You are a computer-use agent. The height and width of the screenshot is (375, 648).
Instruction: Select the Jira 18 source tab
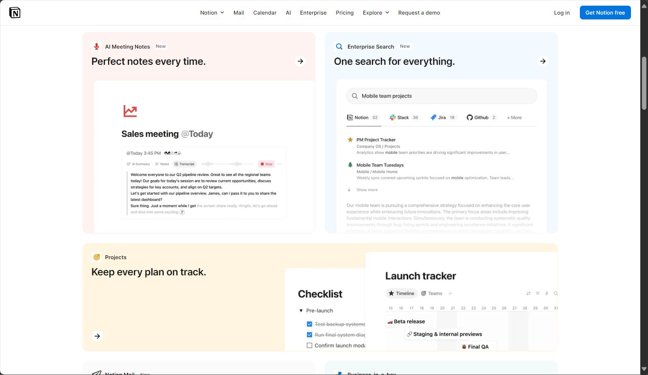pyautogui.click(x=443, y=117)
